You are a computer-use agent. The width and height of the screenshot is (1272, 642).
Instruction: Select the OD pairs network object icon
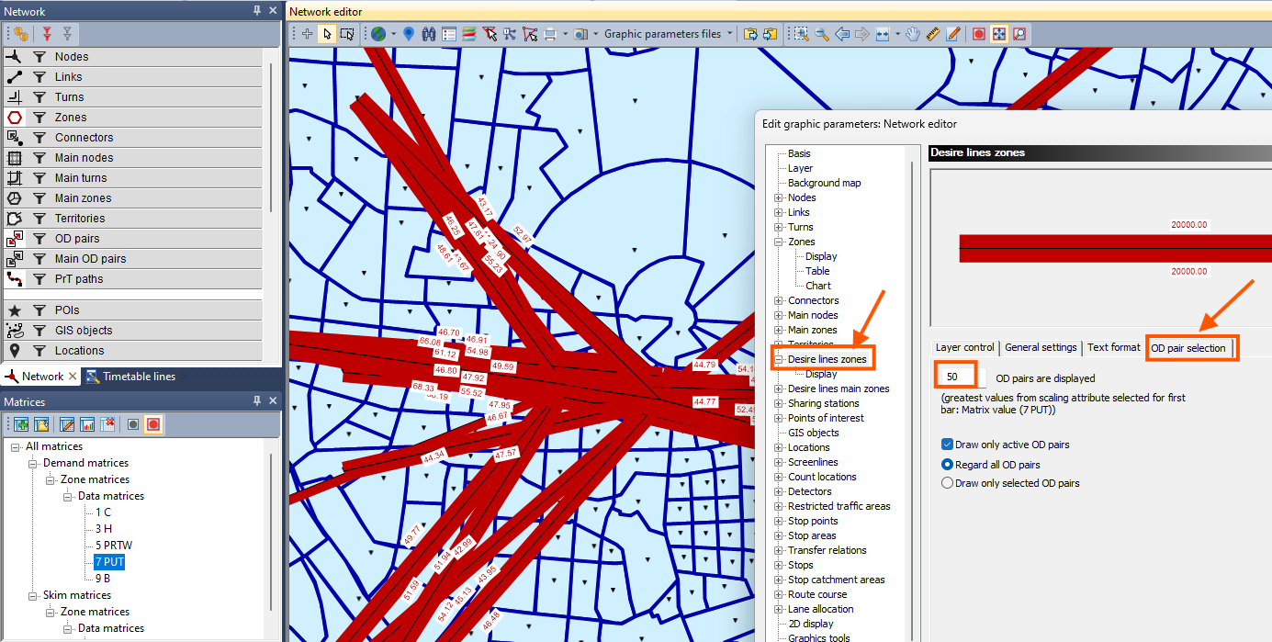click(x=14, y=239)
